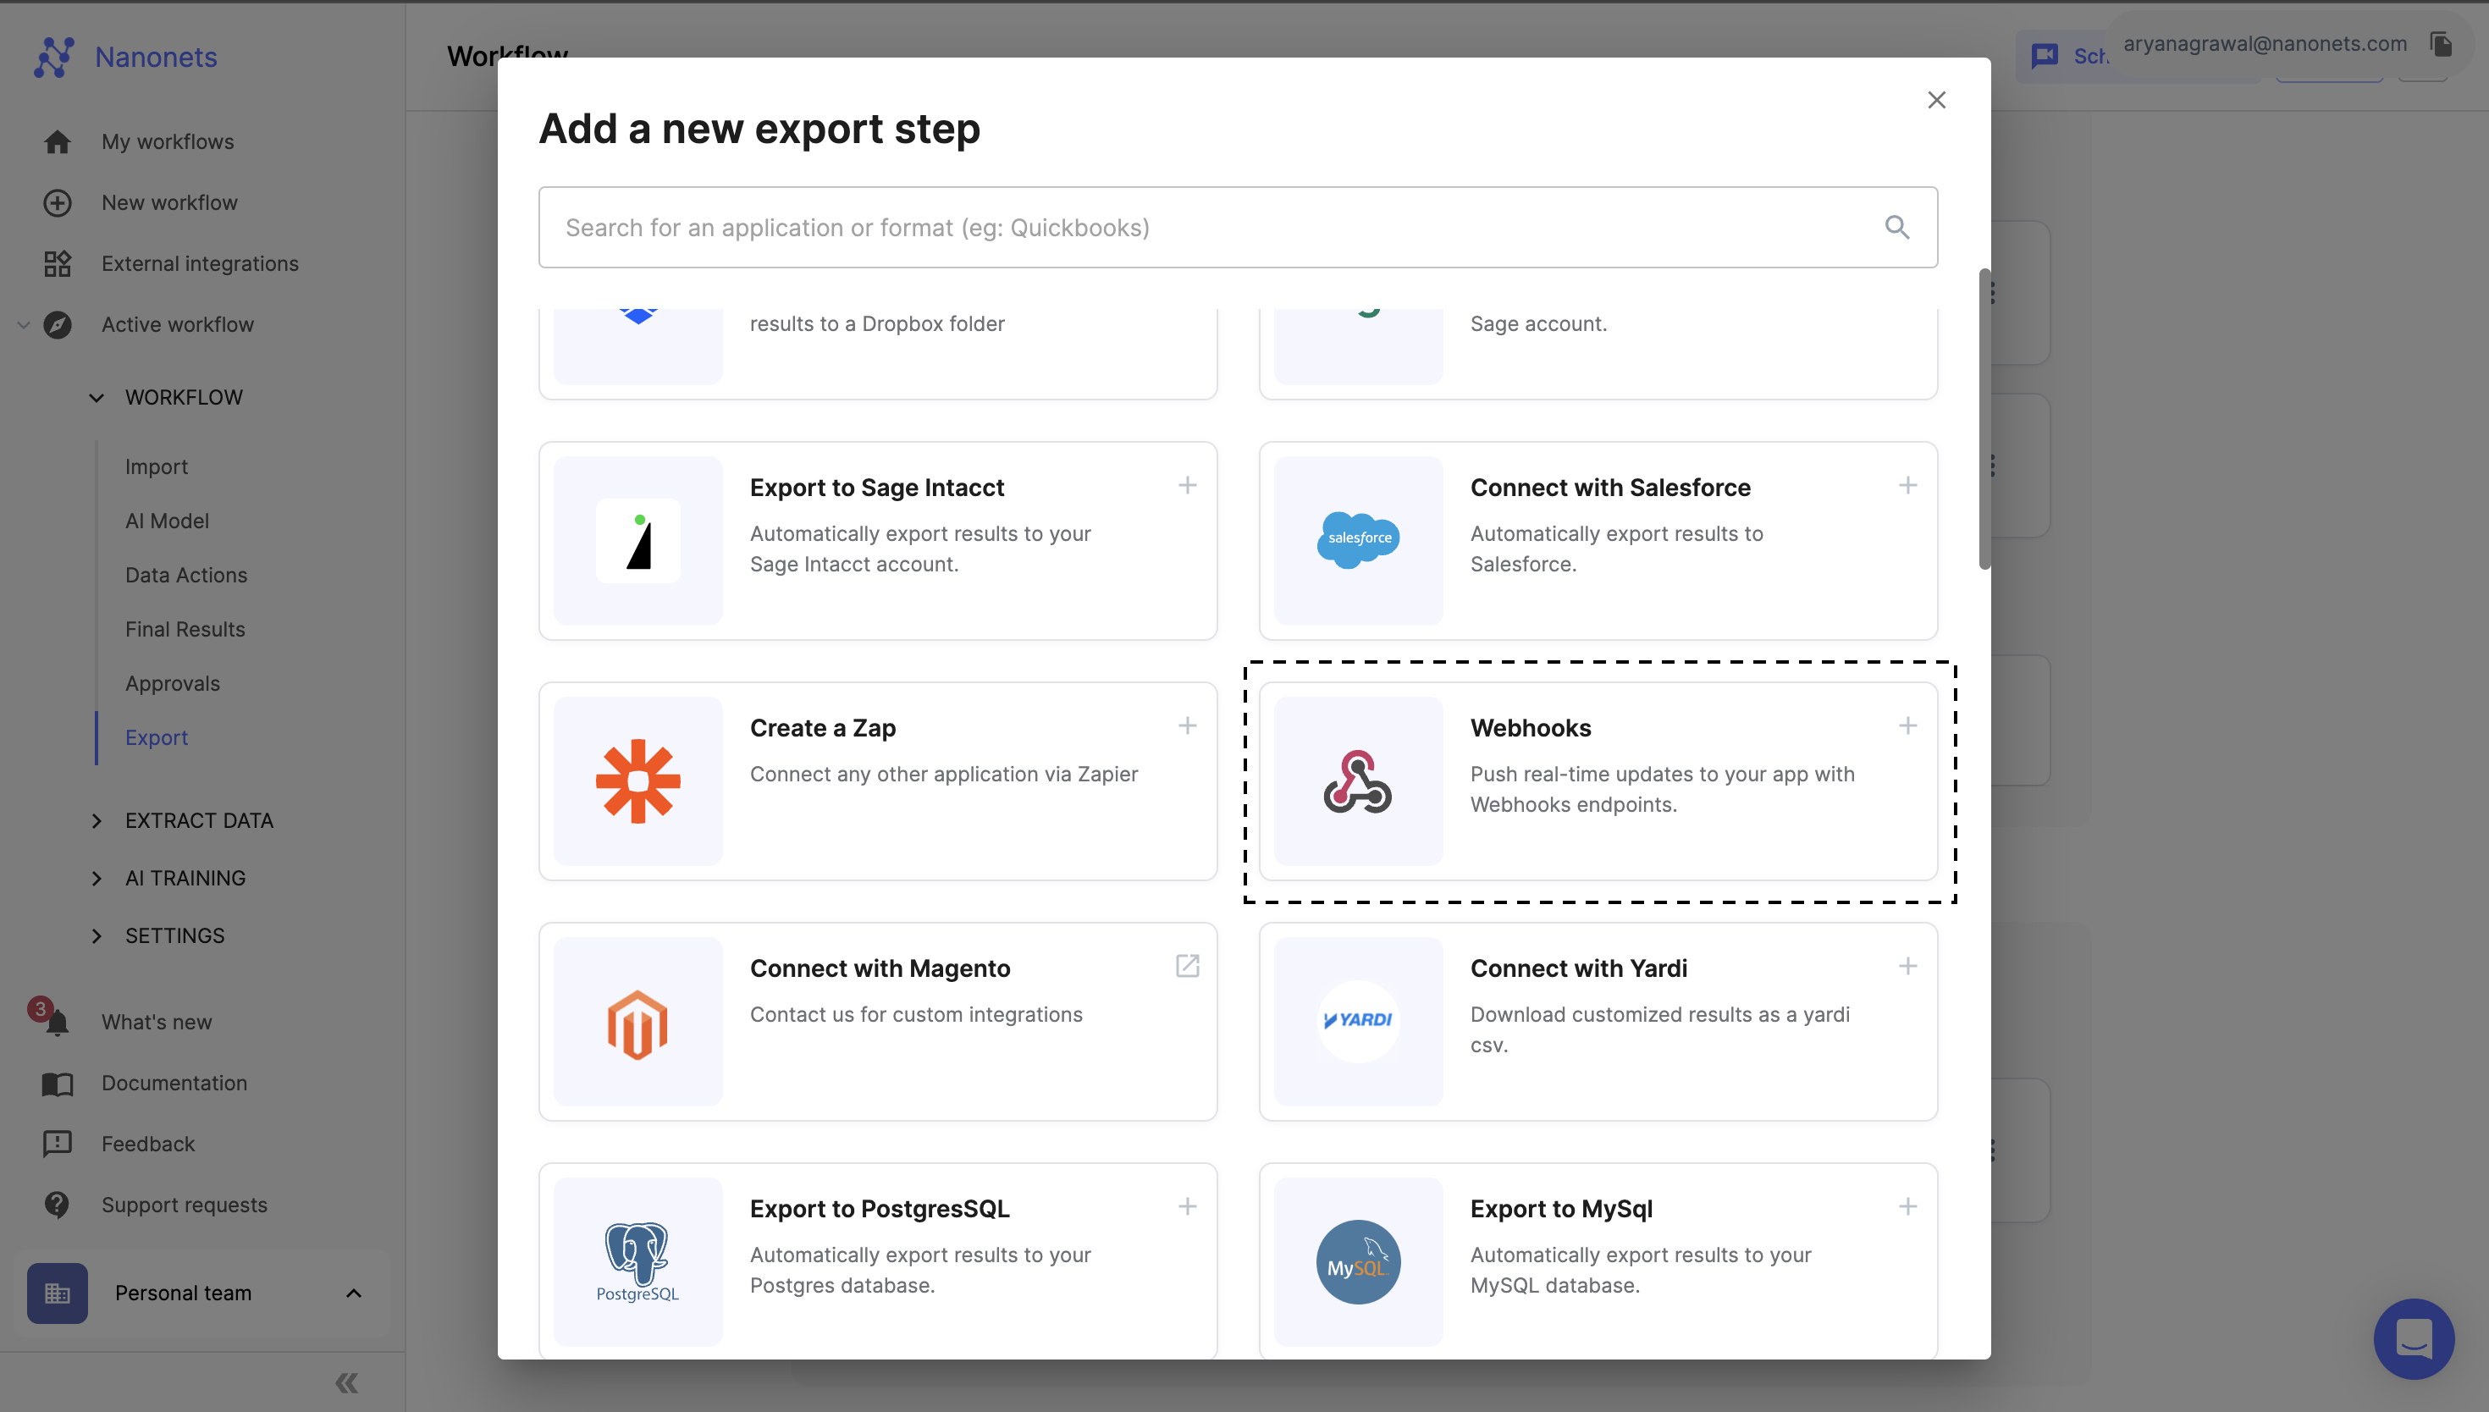Select Export in sidebar
The width and height of the screenshot is (2489, 1412).
click(x=156, y=738)
